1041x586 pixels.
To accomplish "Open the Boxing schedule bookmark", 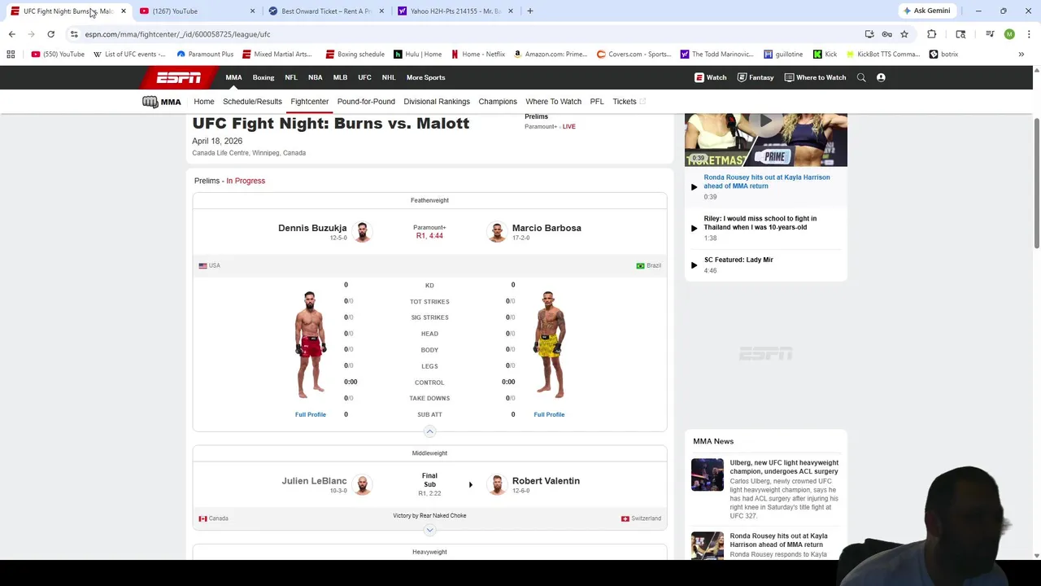I will [x=355, y=55].
